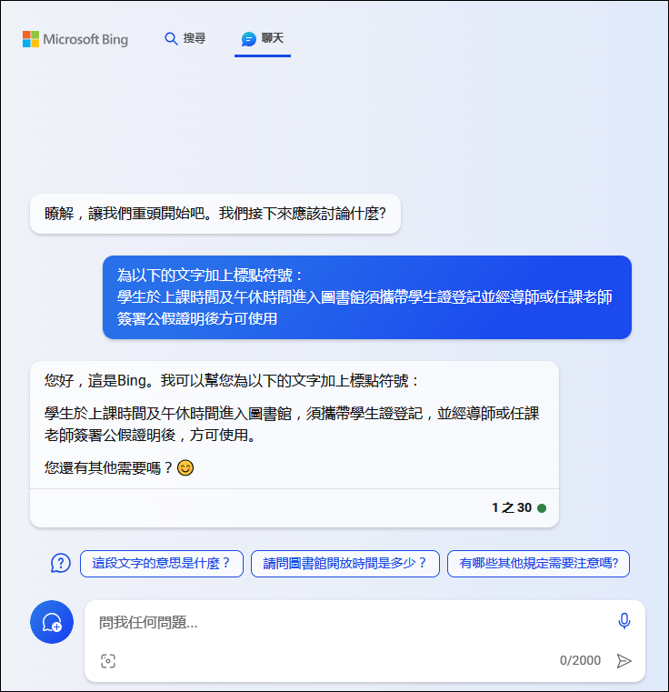This screenshot has height=692, width=669.
Task: Click the Microsoft Bing logo
Action: tap(75, 39)
